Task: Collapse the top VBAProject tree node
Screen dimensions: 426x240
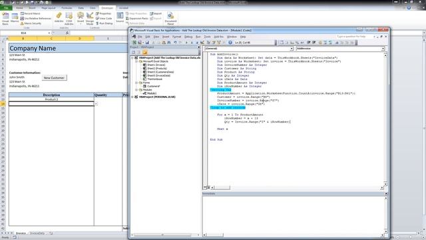Action: point(132,58)
